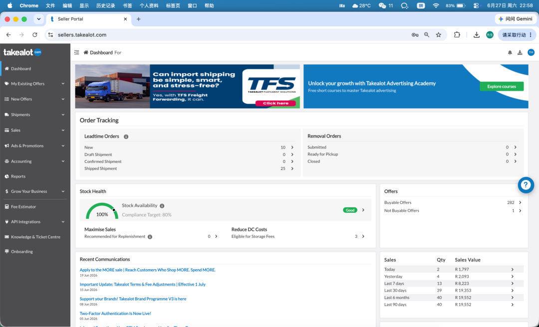Open the Buyable Offers arrow
This screenshot has width=539, height=327.
520,203
